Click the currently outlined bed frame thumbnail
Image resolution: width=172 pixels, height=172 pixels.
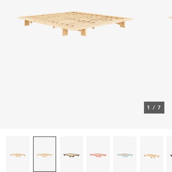(x=44, y=154)
